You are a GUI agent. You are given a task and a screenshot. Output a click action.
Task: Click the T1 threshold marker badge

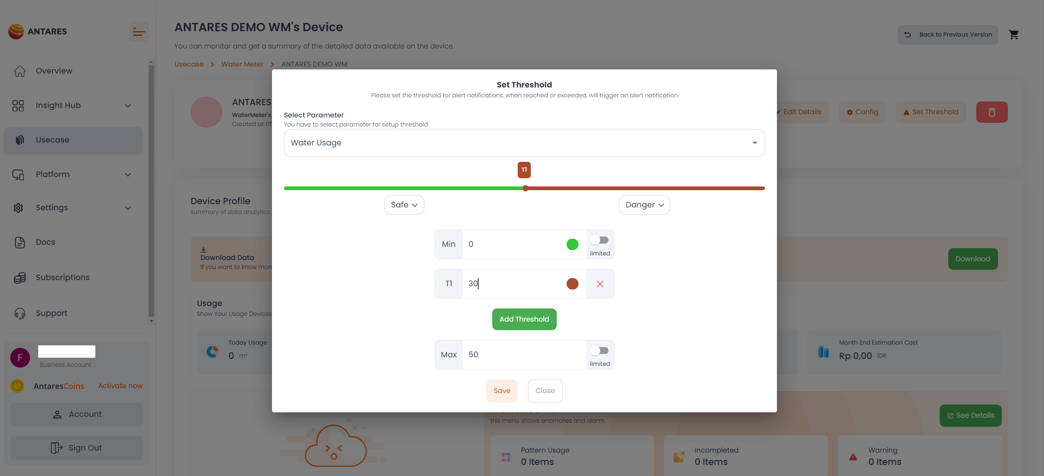(x=524, y=170)
